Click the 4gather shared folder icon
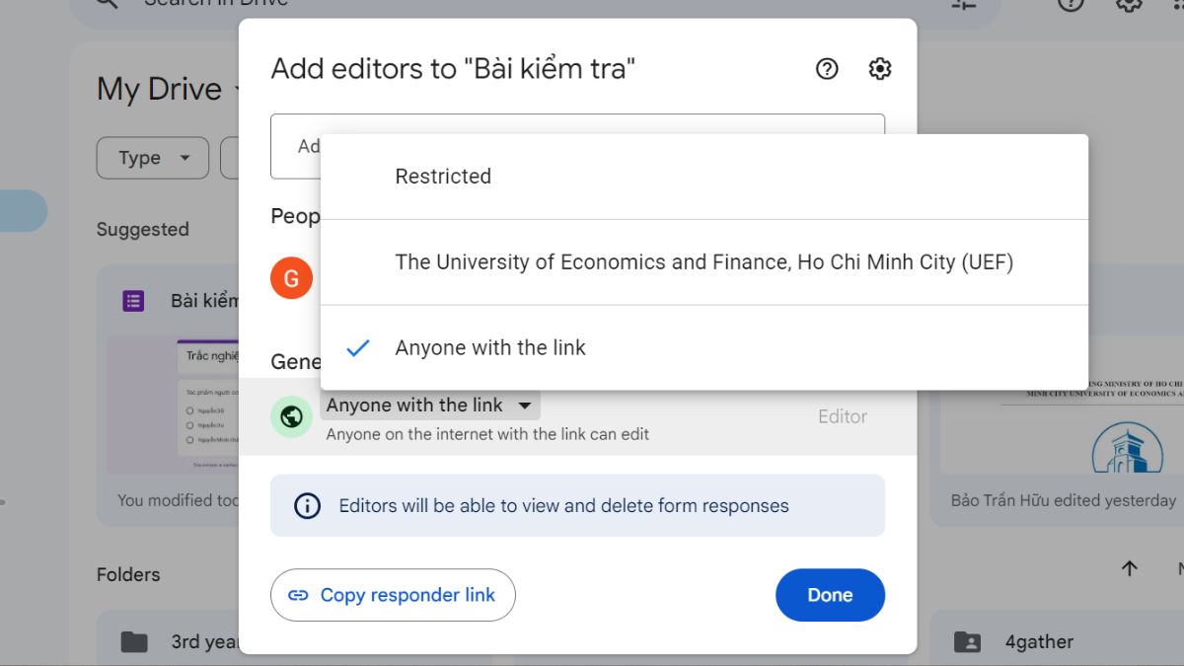 tap(967, 642)
